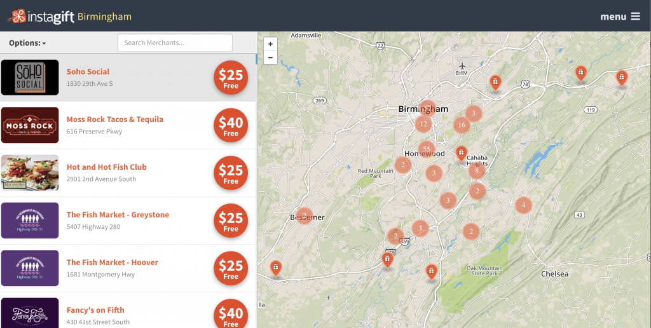651x328 pixels.
Task: Focus the Search Merchants input field
Action: 175,43
